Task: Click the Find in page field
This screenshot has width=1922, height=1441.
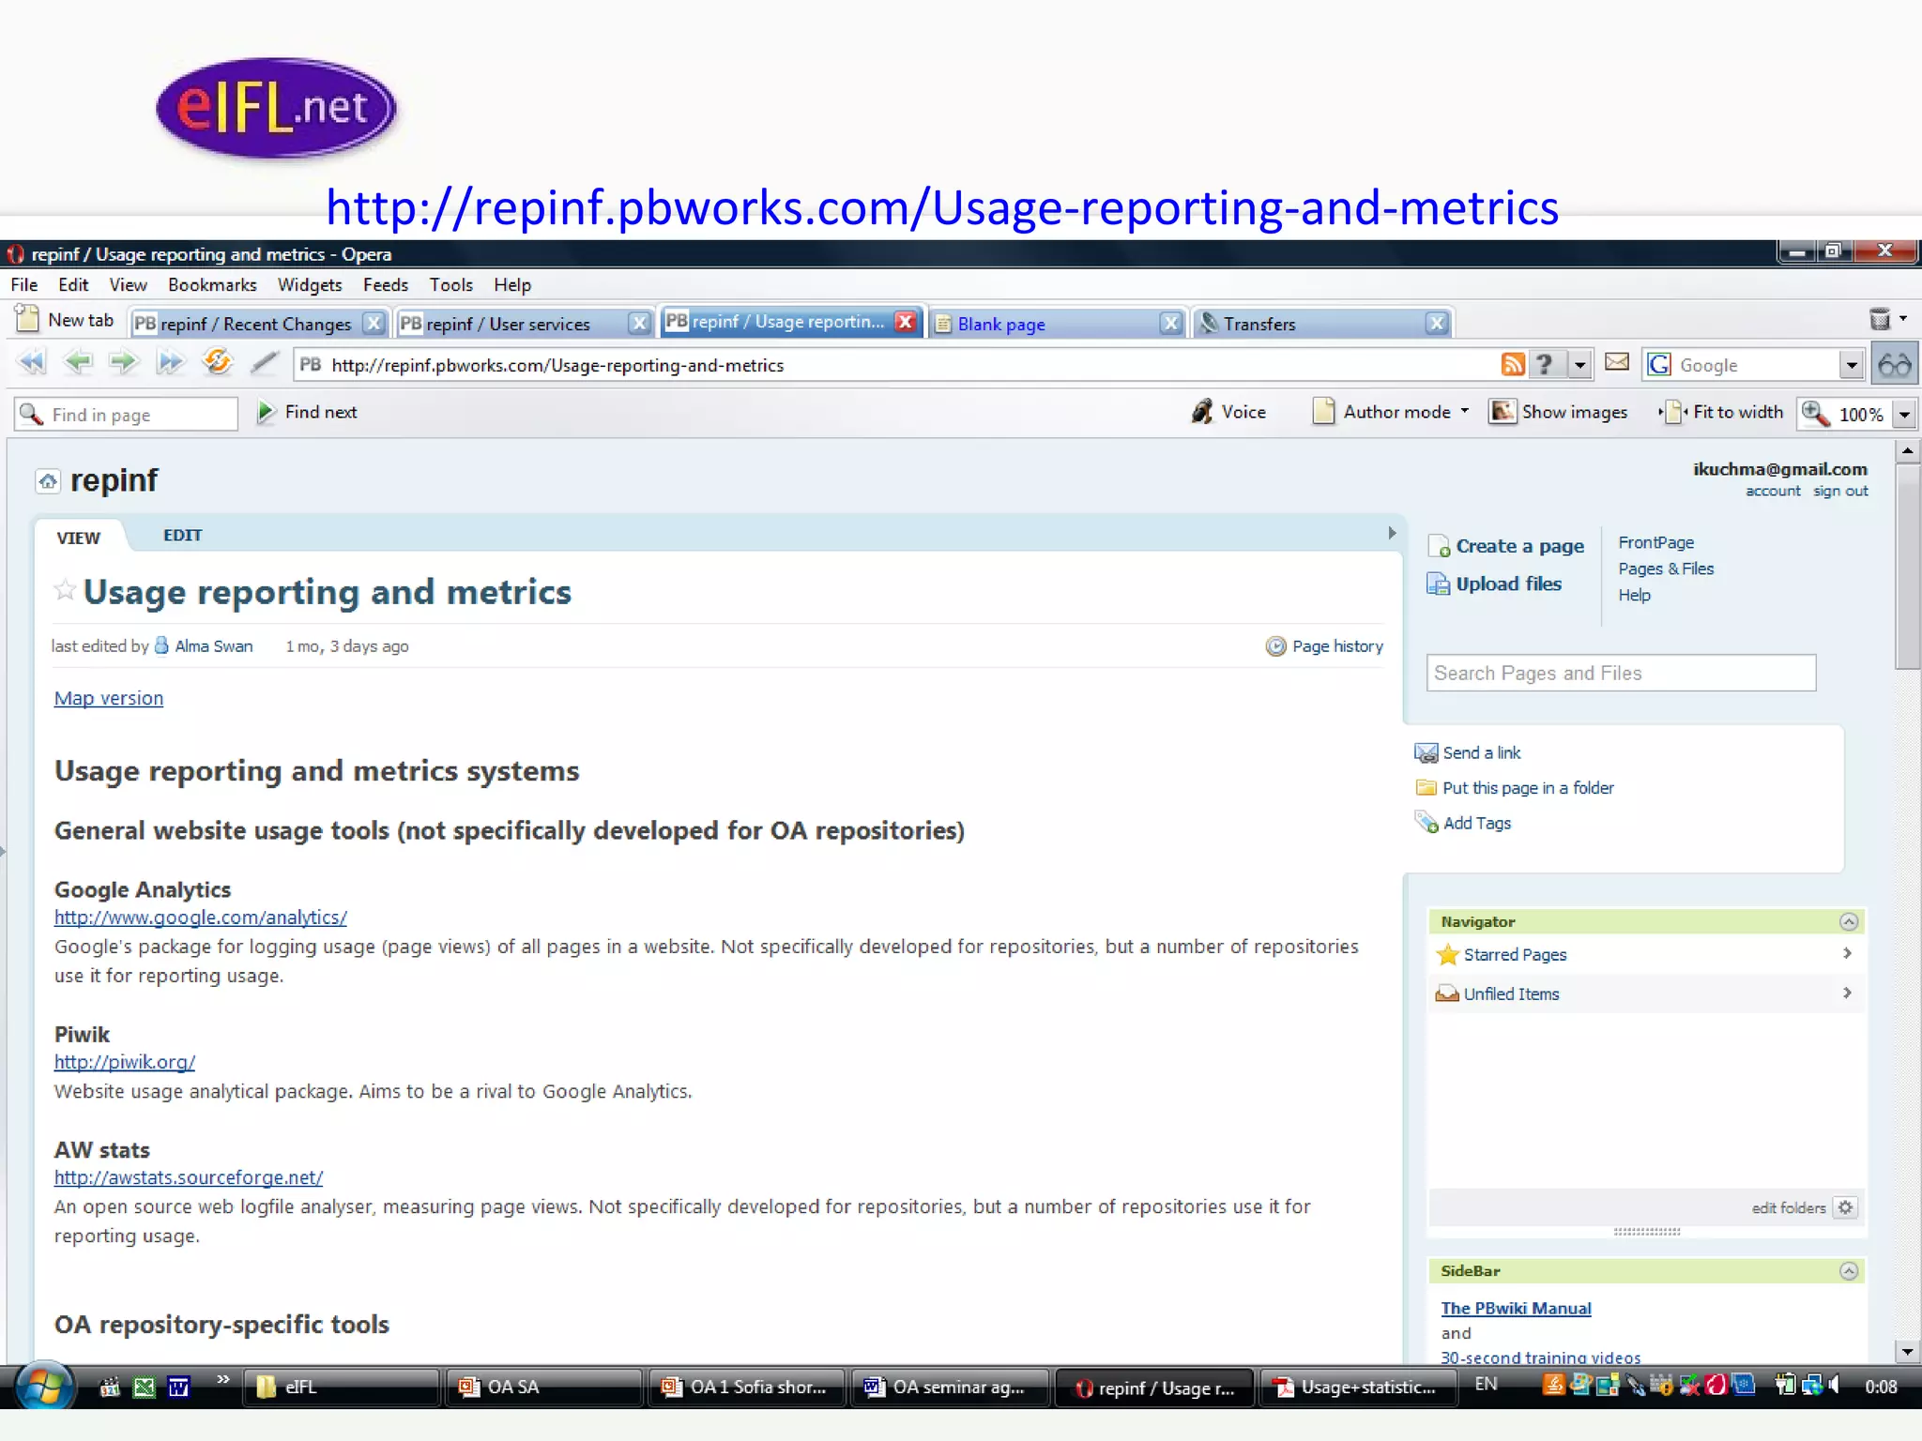Action: coord(127,415)
